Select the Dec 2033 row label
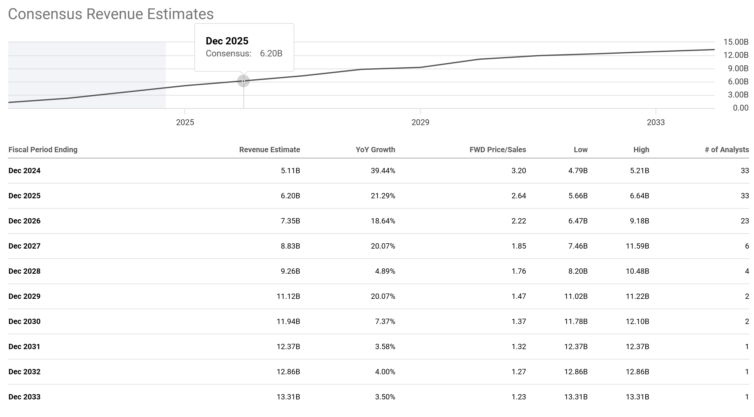This screenshot has height=417, width=754. point(24,397)
